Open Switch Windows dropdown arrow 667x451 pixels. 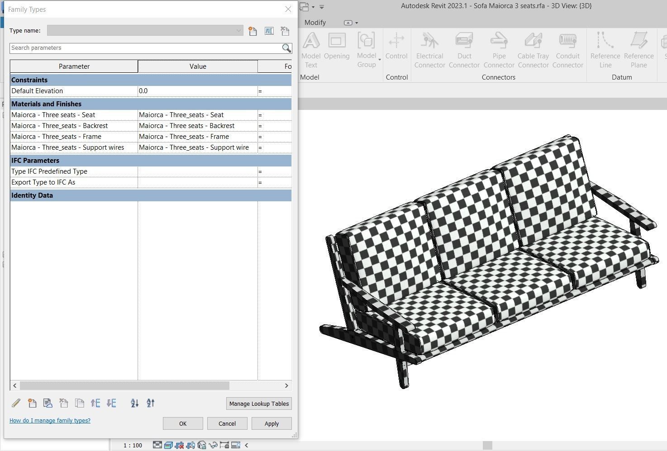coord(313,7)
